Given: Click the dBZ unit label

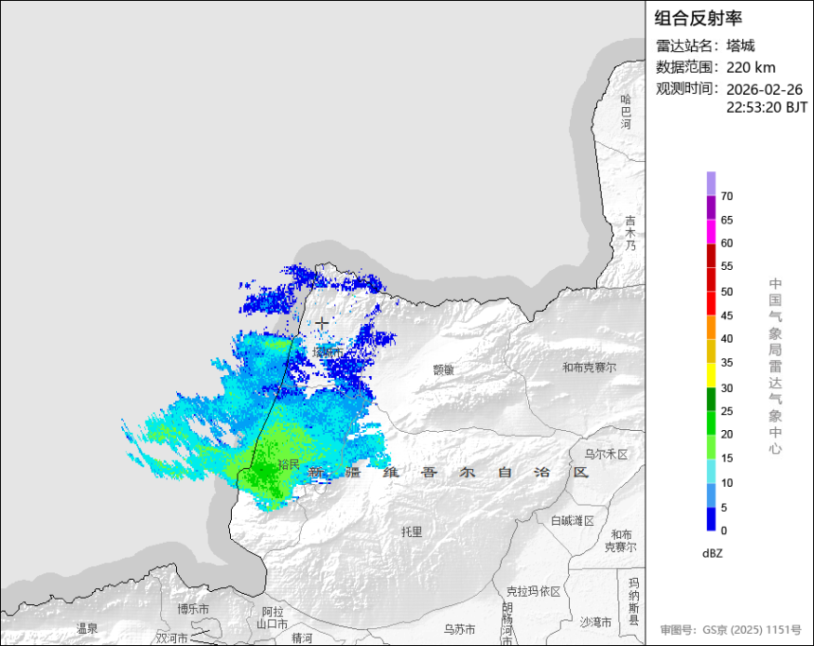Looking at the screenshot, I should coord(712,553).
